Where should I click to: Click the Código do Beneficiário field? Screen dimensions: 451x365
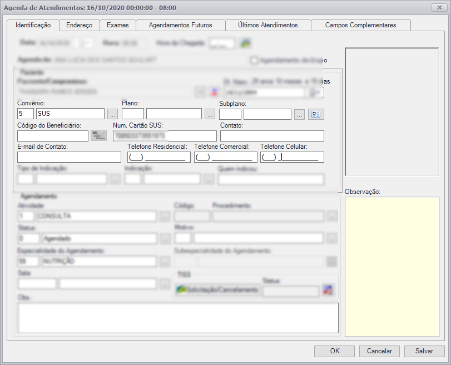click(53, 136)
